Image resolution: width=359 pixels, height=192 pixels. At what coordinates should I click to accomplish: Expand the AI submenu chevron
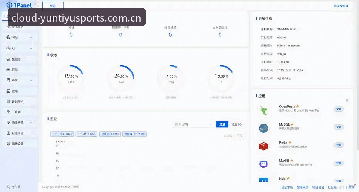point(31,48)
